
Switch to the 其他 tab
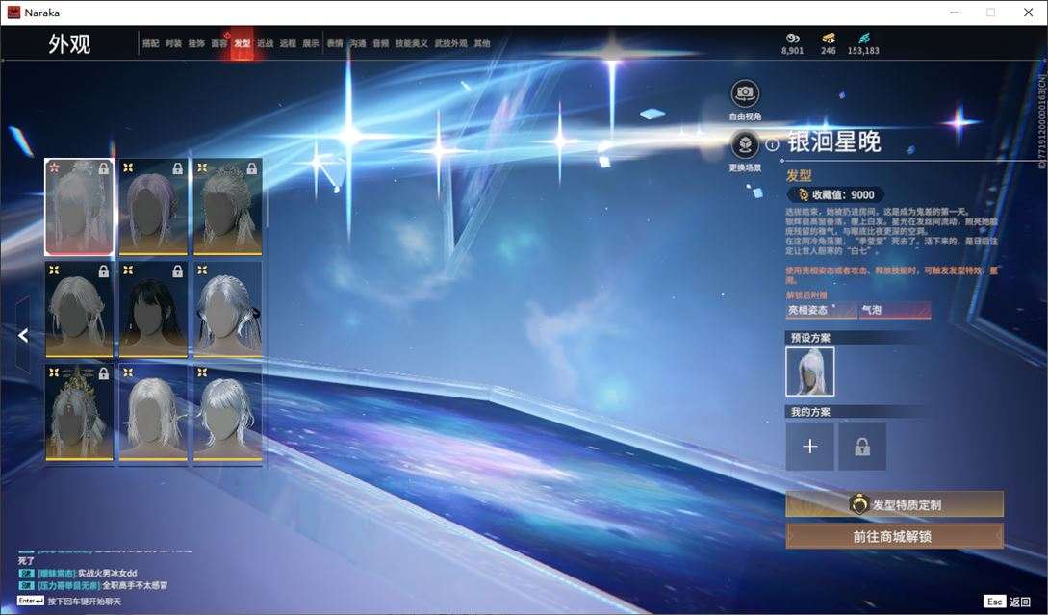(x=482, y=43)
